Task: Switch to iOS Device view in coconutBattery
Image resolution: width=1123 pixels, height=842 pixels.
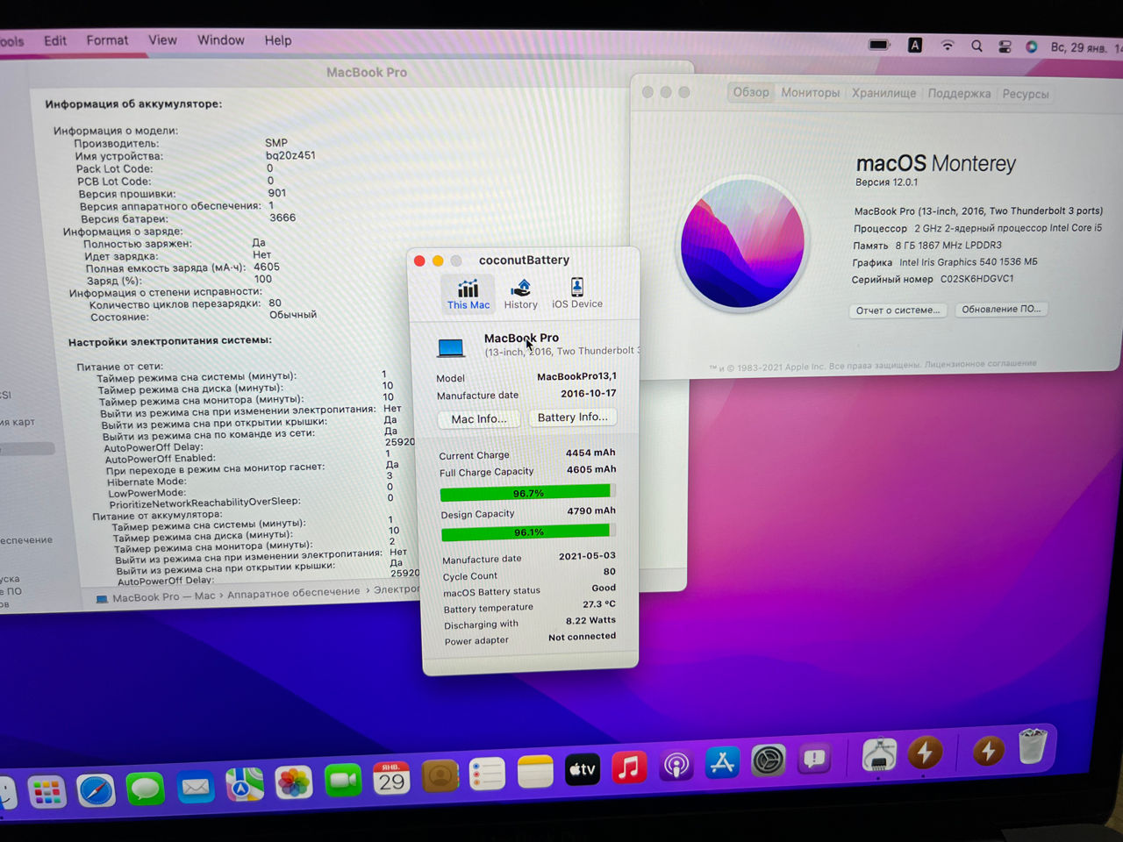Action: click(x=576, y=293)
